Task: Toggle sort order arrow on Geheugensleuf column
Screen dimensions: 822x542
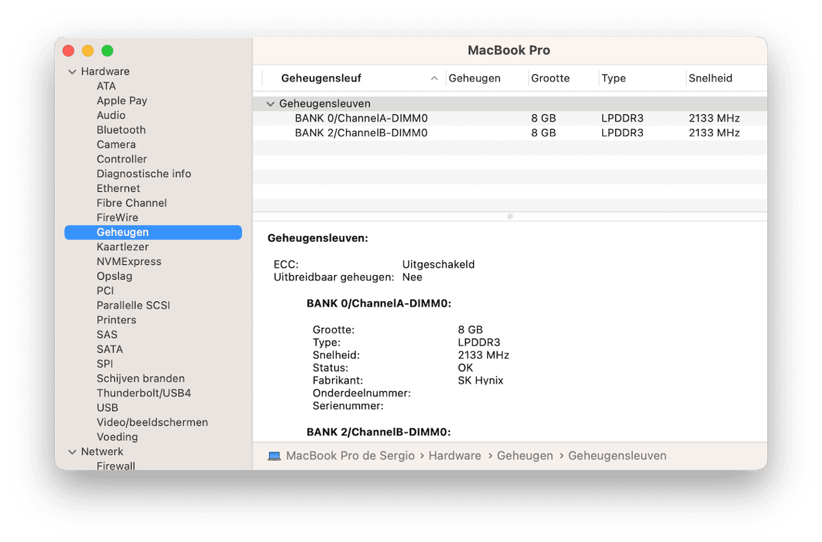Action: coord(434,78)
